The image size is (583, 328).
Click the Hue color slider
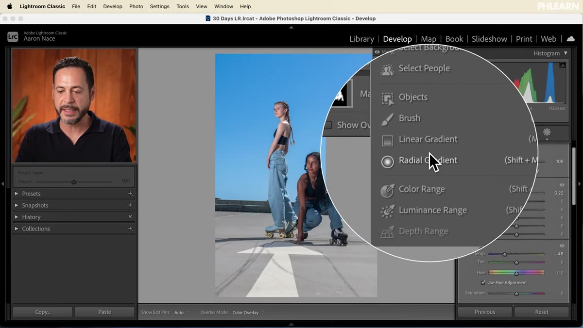[x=516, y=273]
